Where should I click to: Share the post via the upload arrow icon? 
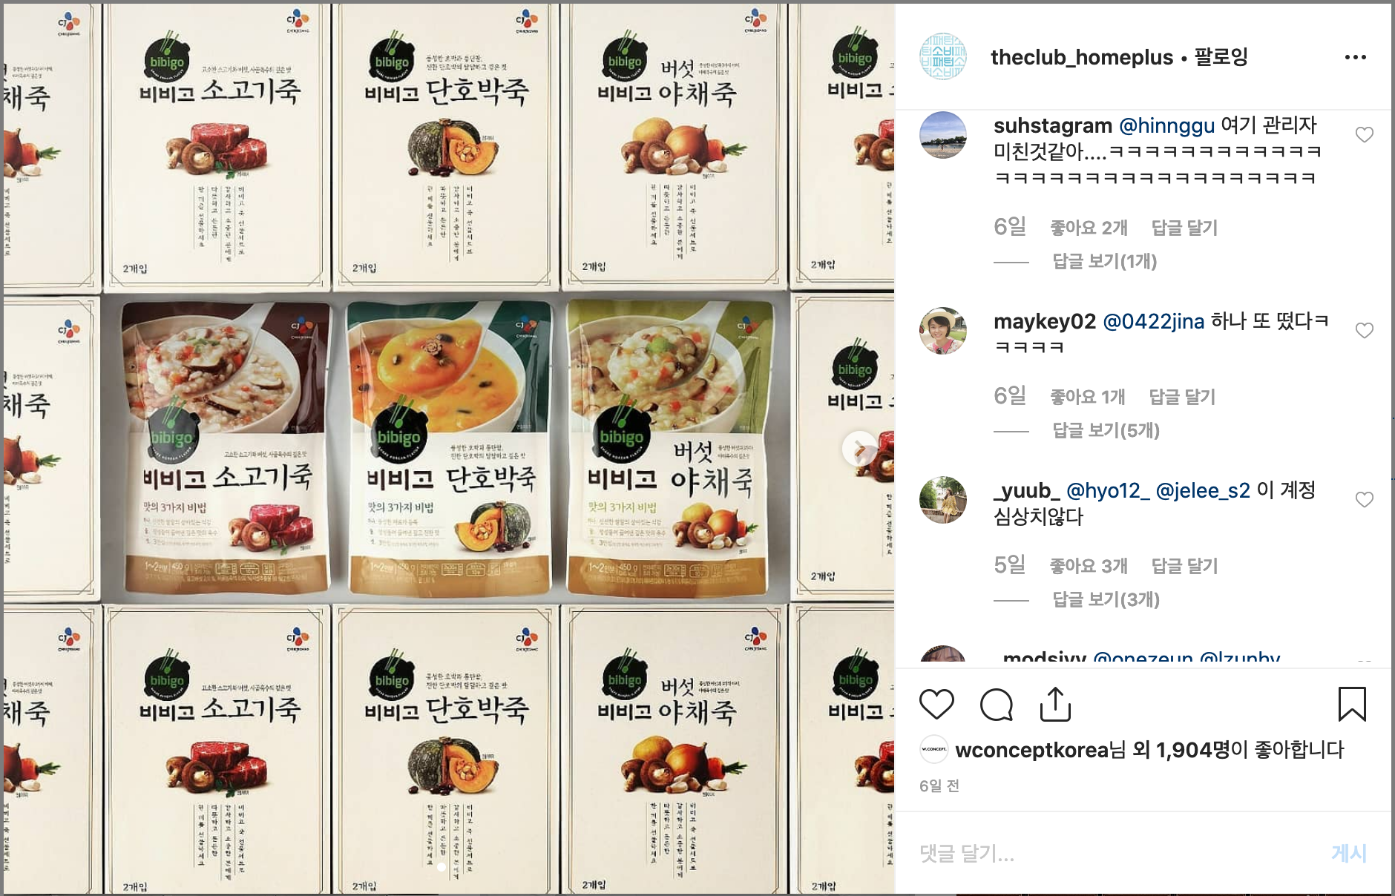click(1055, 704)
